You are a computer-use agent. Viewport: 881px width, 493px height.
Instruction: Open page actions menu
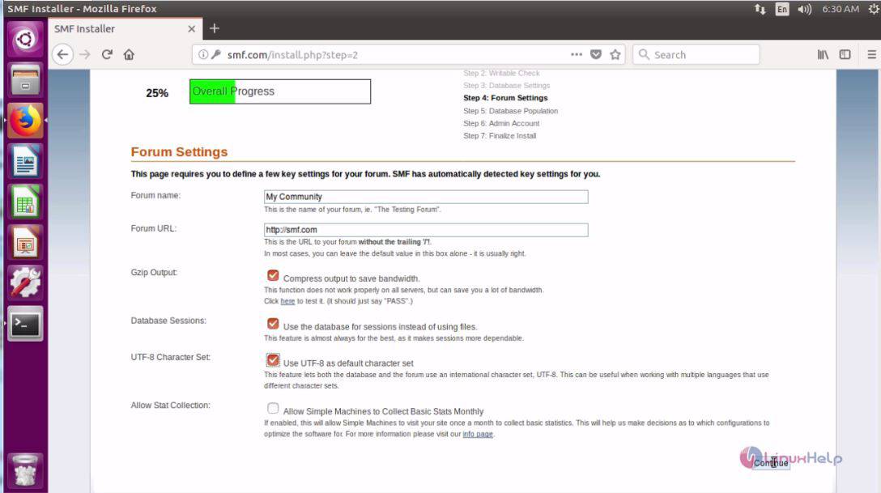click(577, 54)
